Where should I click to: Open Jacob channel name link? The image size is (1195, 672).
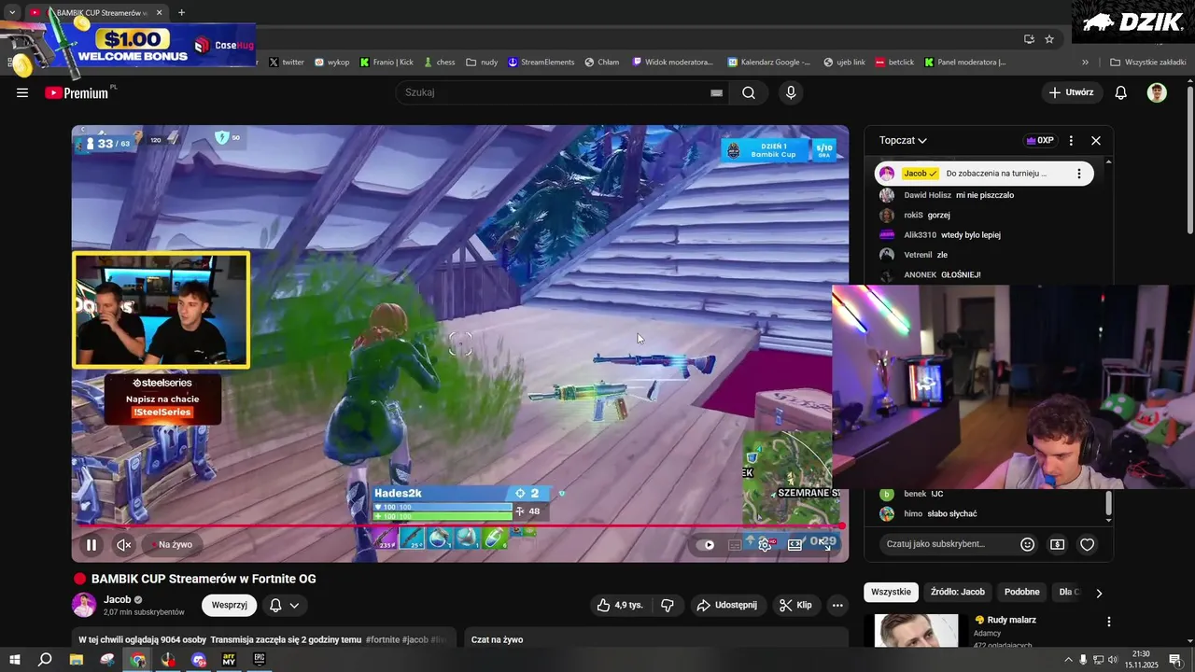(118, 599)
